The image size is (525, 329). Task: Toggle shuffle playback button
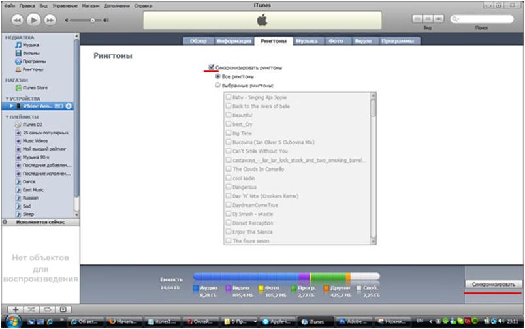pos(30,309)
